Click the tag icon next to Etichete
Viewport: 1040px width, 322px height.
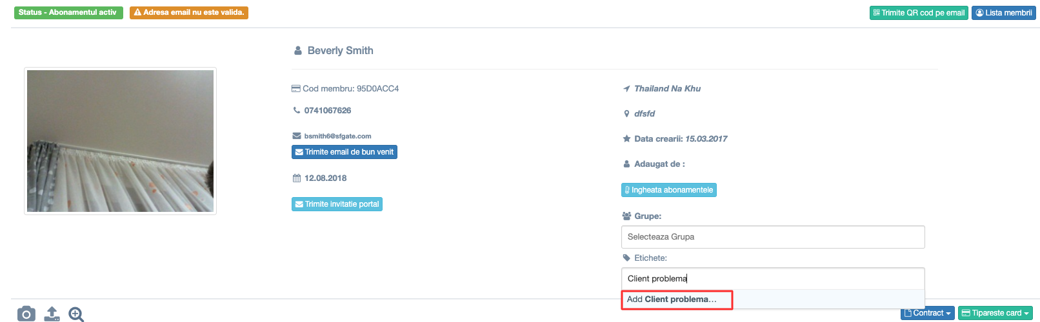(x=626, y=258)
